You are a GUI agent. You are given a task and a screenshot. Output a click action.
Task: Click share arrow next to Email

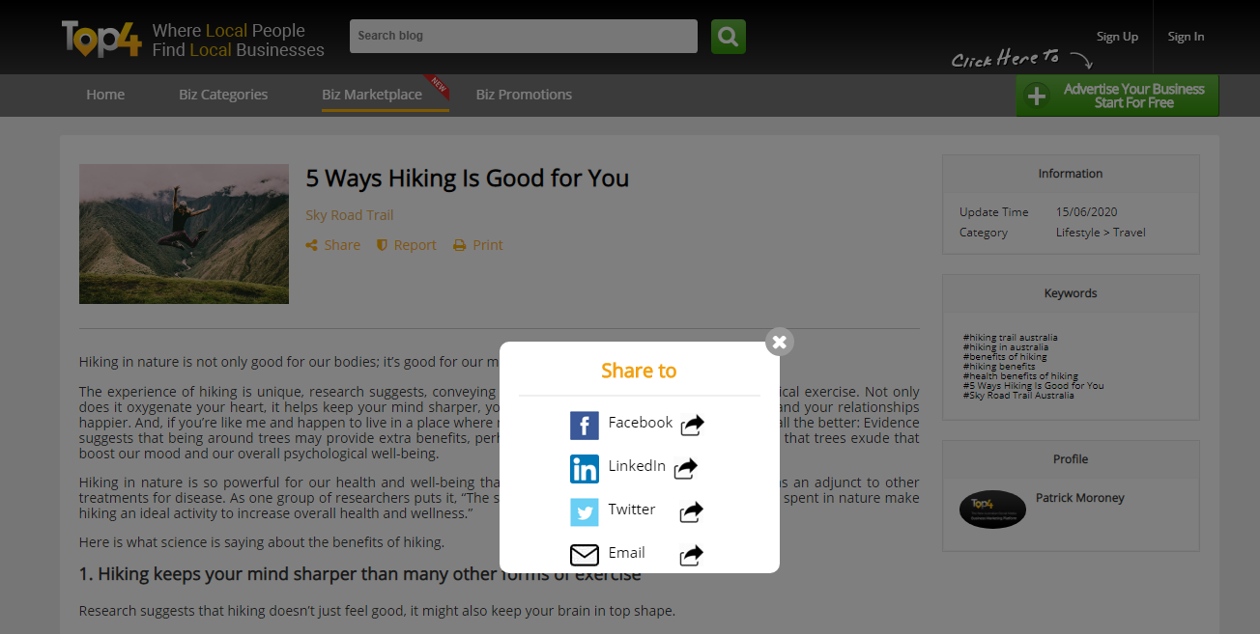click(691, 555)
